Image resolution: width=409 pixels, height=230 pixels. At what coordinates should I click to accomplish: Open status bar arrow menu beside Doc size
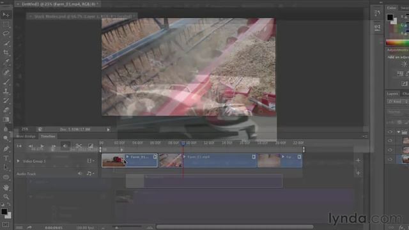click(108, 130)
